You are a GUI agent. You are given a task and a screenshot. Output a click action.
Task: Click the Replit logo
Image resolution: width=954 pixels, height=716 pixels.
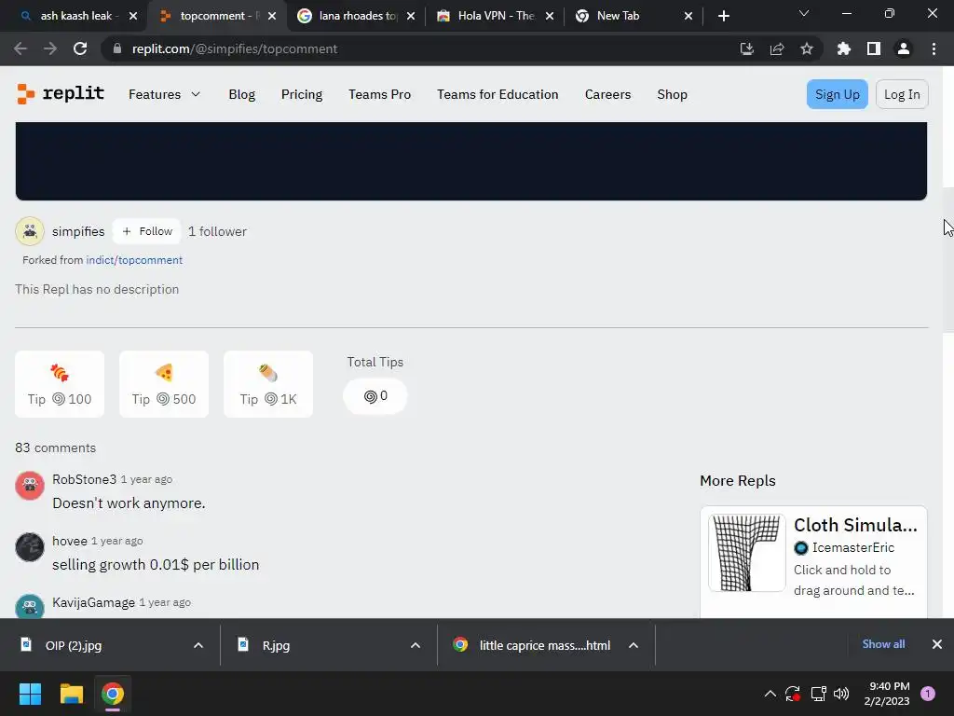pos(61,94)
